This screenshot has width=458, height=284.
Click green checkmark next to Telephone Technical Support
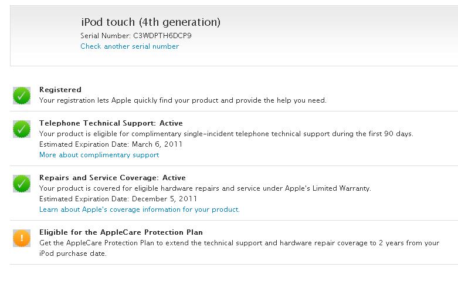point(22,129)
